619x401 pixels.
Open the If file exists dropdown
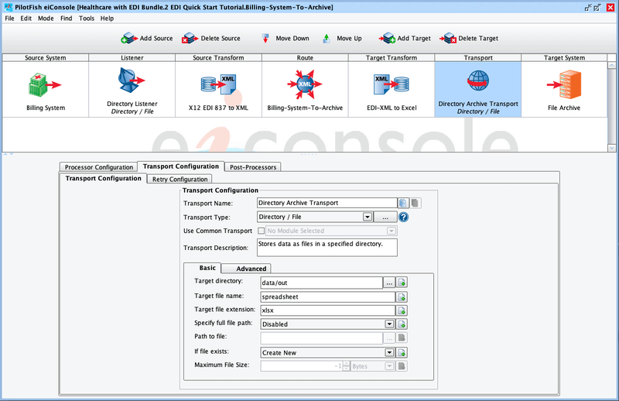point(389,353)
